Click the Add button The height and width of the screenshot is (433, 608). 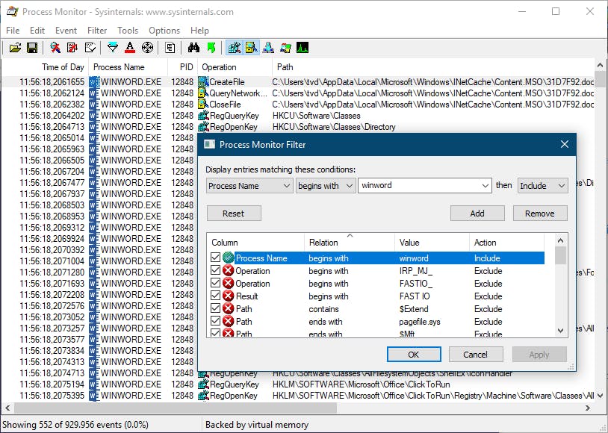(477, 214)
